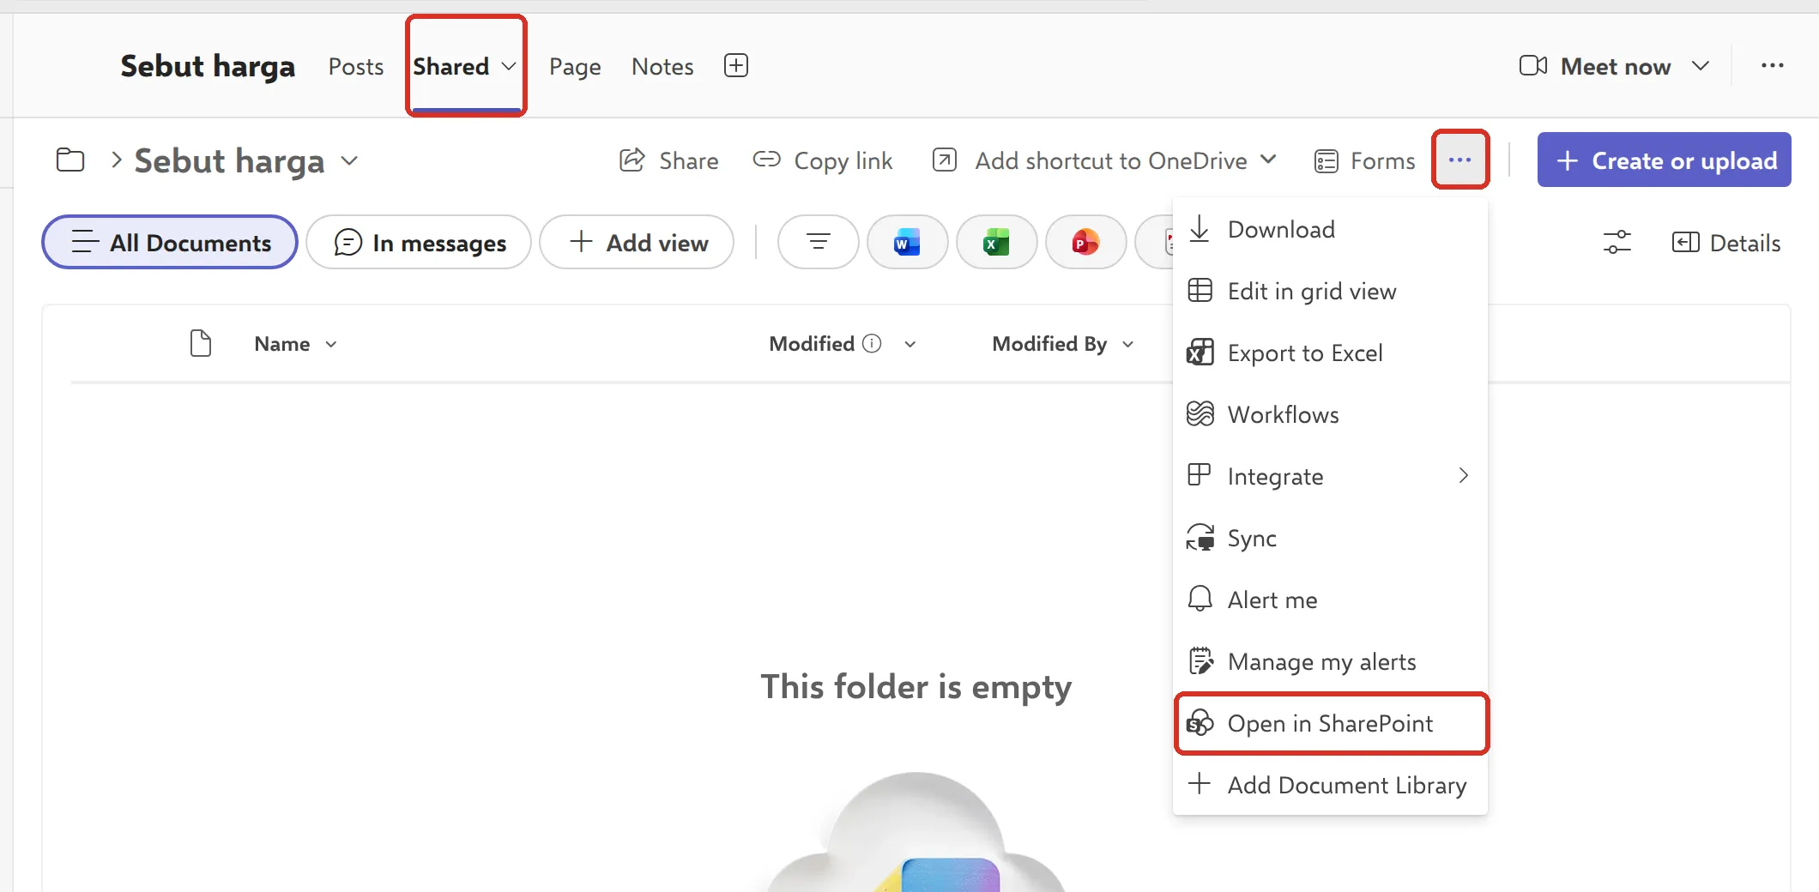Screen dimensions: 1819x892
Task: Switch to the Notes tab
Action: [x=662, y=66]
